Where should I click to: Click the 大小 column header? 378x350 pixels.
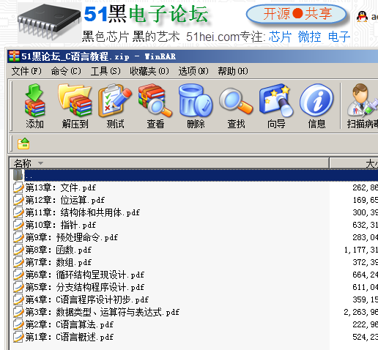[354, 163]
